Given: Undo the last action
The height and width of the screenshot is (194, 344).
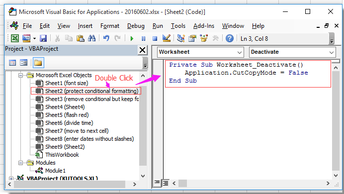Looking at the screenshot, I should click(x=106, y=38).
